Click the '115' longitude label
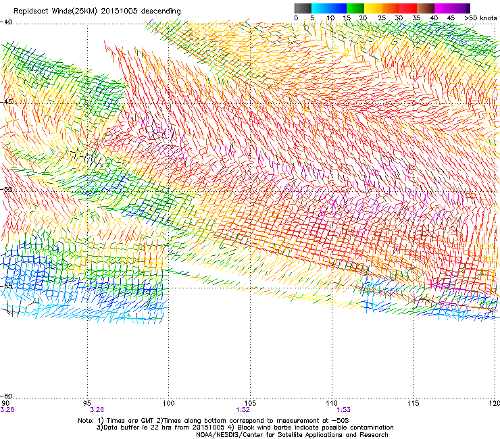 coord(414,403)
